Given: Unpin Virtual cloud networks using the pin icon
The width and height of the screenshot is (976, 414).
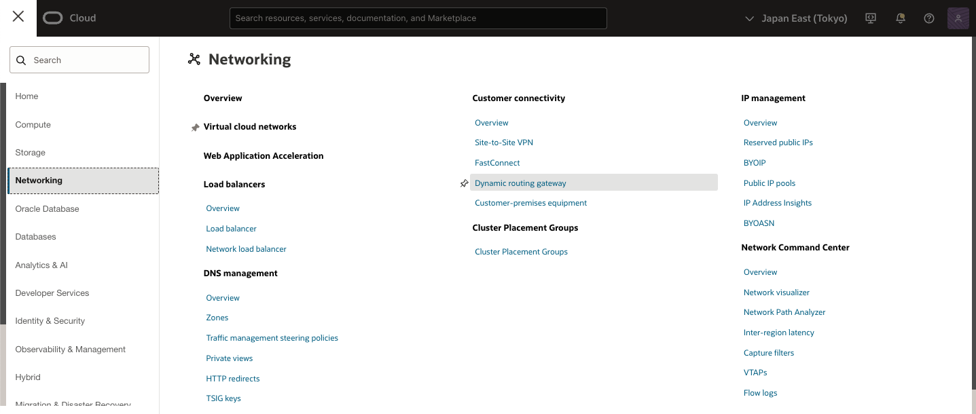Looking at the screenshot, I should click(x=195, y=127).
